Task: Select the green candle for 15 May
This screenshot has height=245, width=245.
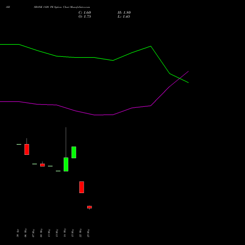Action: (x=74, y=152)
